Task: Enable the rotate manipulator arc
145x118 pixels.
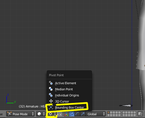Action: click(x=77, y=114)
